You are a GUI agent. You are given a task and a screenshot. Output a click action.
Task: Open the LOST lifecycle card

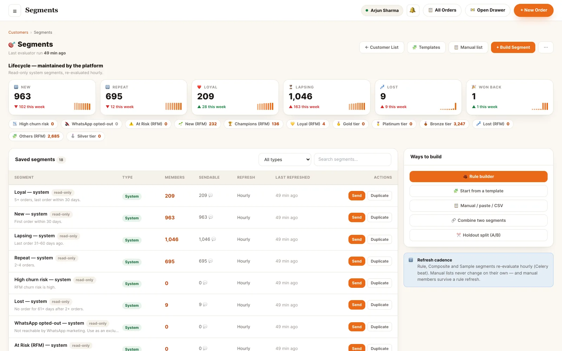(418, 97)
